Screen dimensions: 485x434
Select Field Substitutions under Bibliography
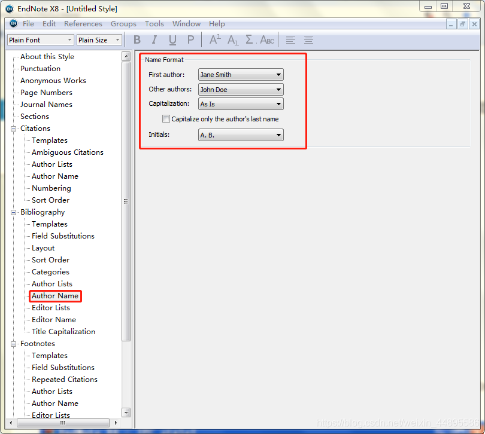coord(63,236)
